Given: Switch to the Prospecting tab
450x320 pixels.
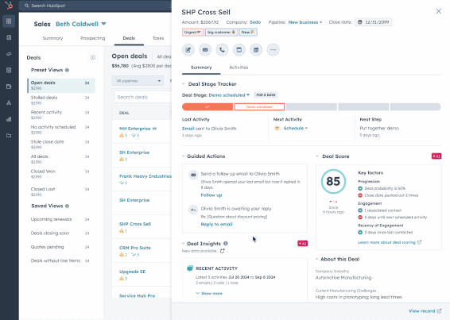Looking at the screenshot, I should 93,38.
